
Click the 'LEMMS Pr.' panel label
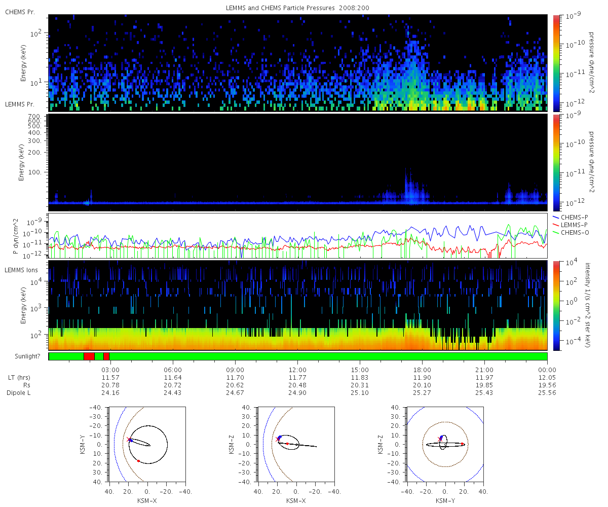[20, 104]
